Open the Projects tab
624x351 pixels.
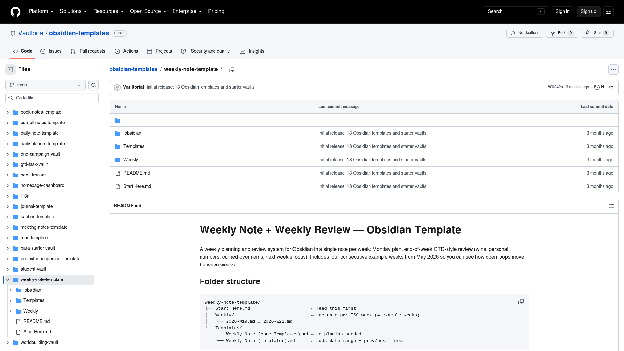click(x=159, y=51)
